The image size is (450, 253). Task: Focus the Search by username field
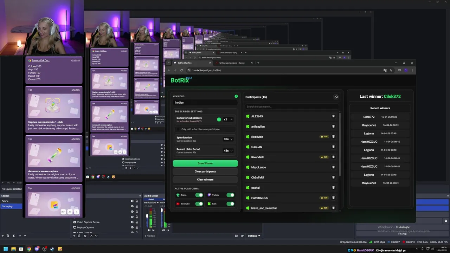click(x=292, y=106)
